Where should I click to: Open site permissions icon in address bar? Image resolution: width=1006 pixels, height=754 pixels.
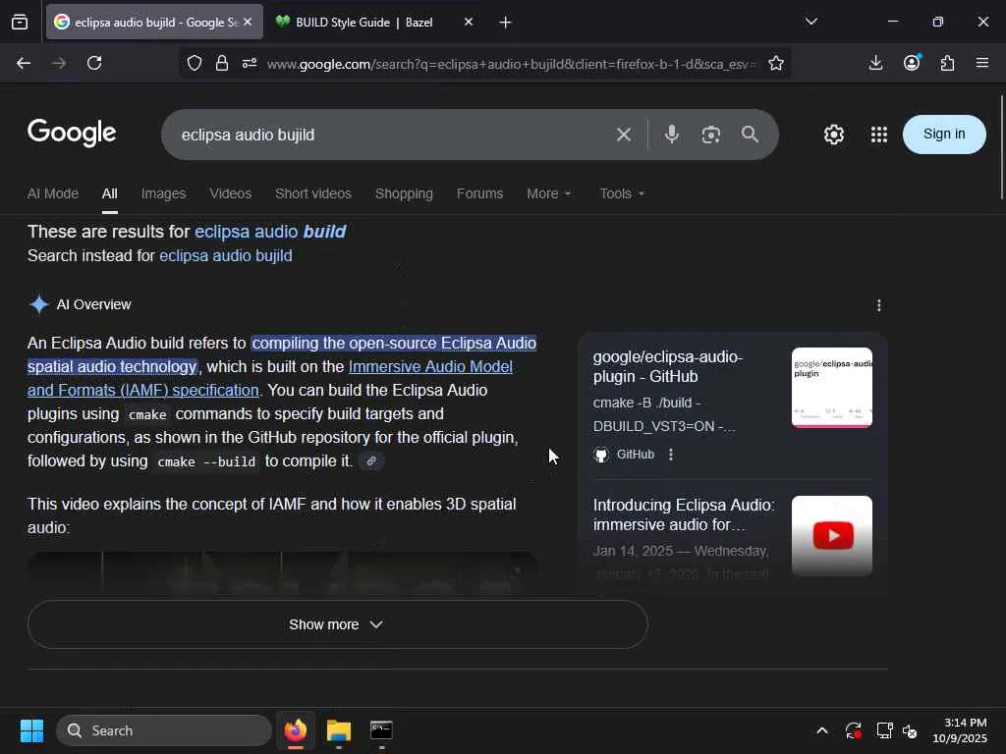tap(250, 63)
